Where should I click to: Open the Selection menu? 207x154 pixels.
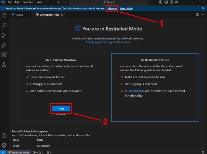(28, 2)
